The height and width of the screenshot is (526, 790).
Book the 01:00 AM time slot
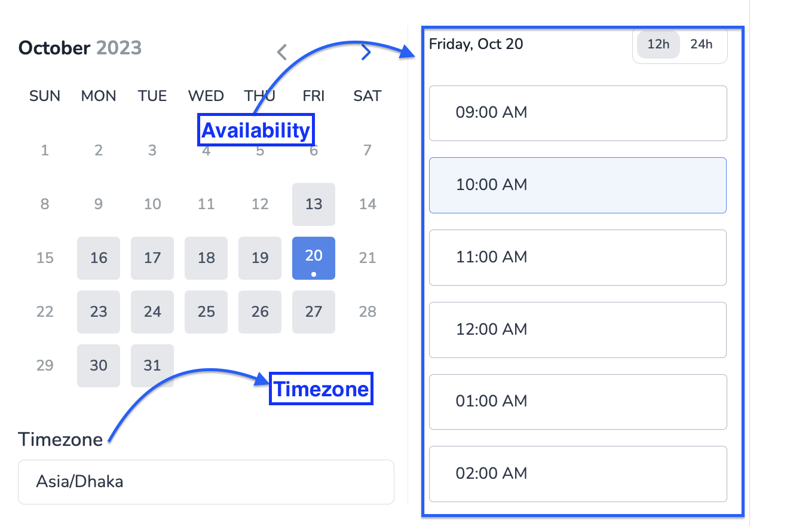coord(577,401)
